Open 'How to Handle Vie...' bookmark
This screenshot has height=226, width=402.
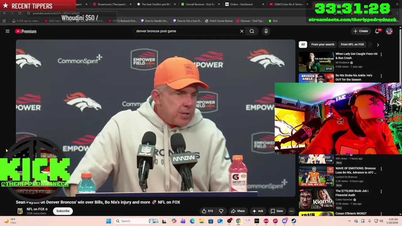(x=154, y=21)
